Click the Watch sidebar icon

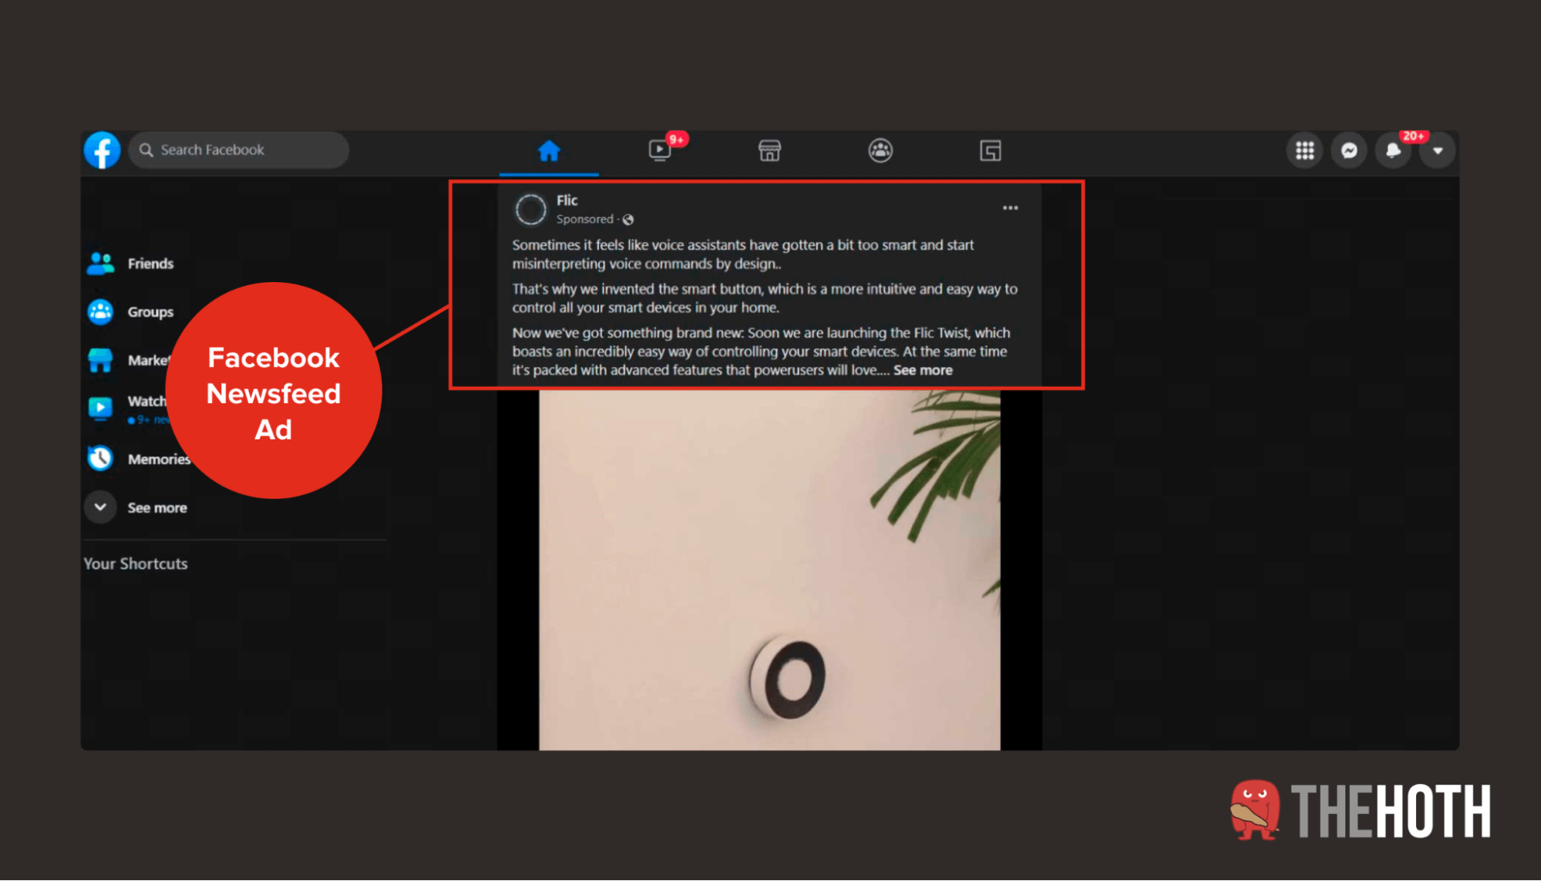coord(101,409)
